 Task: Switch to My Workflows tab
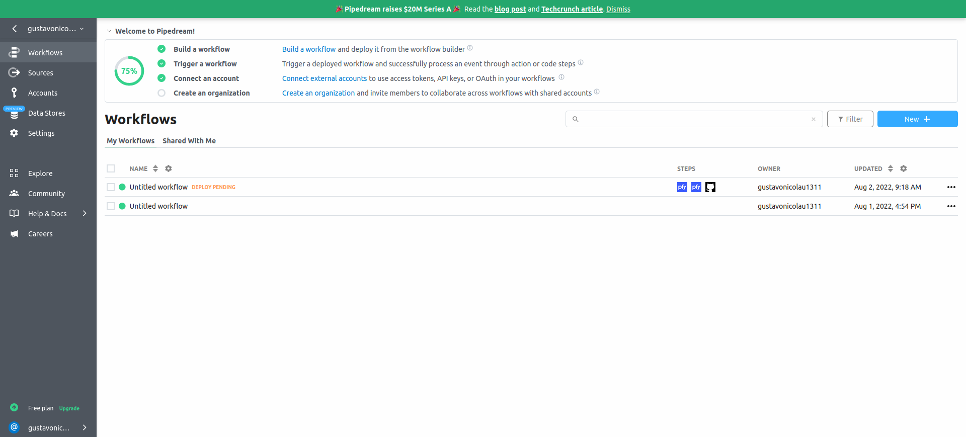pyautogui.click(x=130, y=141)
